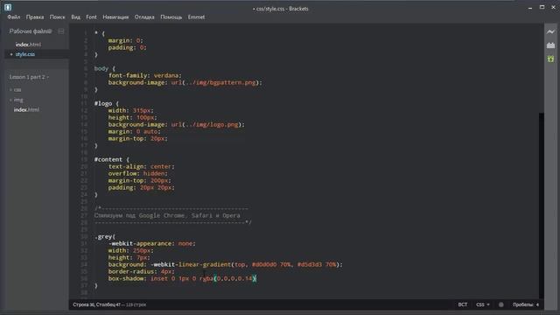This screenshot has height=315, width=560.
Task: Open the Emmet menu
Action: pyautogui.click(x=196, y=17)
